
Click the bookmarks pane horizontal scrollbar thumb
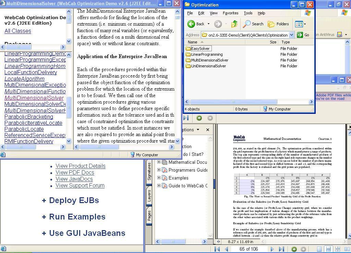point(173,241)
